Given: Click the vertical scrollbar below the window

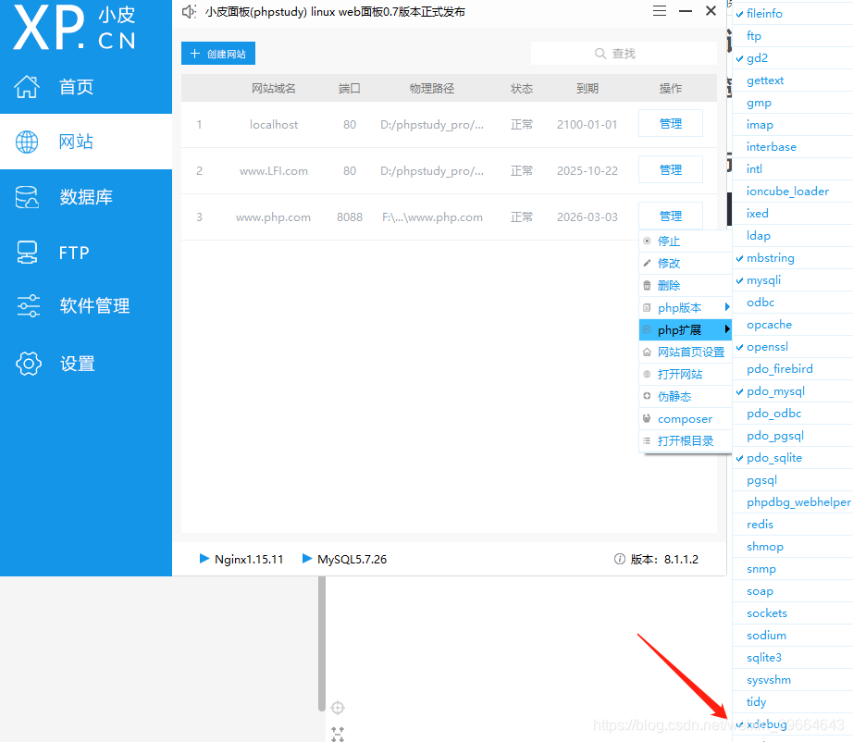Looking at the screenshot, I should [322, 644].
